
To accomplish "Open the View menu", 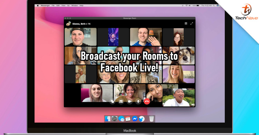I will click(x=63, y=5).
